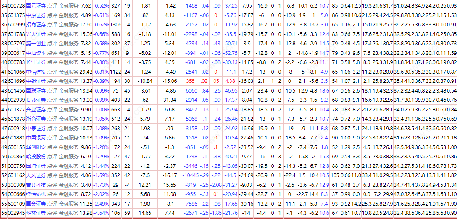The image size is (457, 219).
Task: Open the 中油资本 stock link
Action: click(36, 53)
